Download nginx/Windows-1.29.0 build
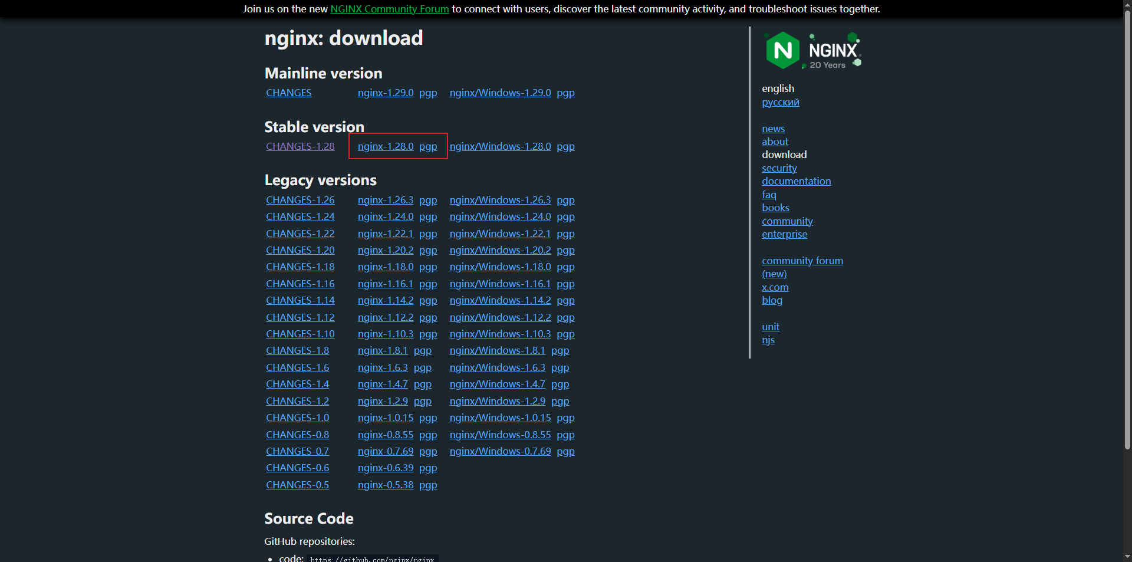1132x562 pixels. pos(500,93)
